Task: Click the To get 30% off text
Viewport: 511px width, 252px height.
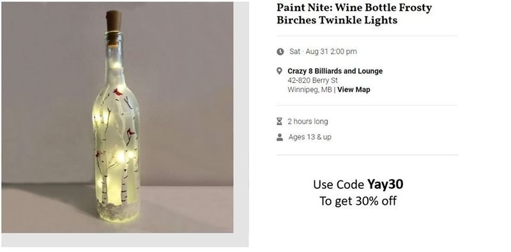Action: 358,201
